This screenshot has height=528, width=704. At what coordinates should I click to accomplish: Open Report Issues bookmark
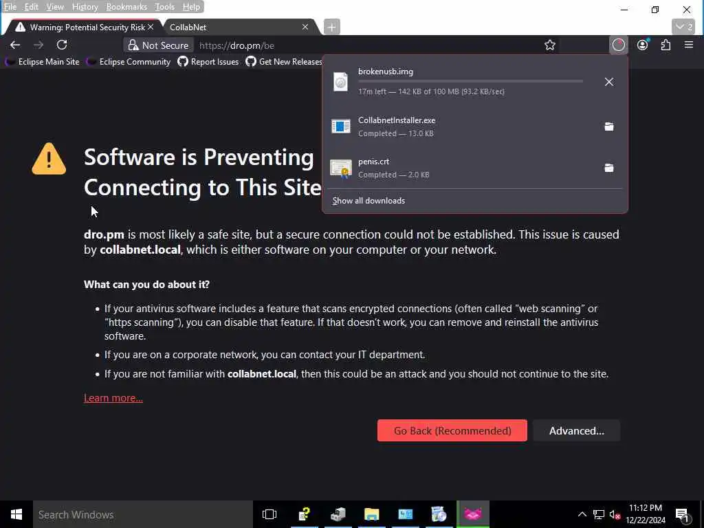coord(208,61)
